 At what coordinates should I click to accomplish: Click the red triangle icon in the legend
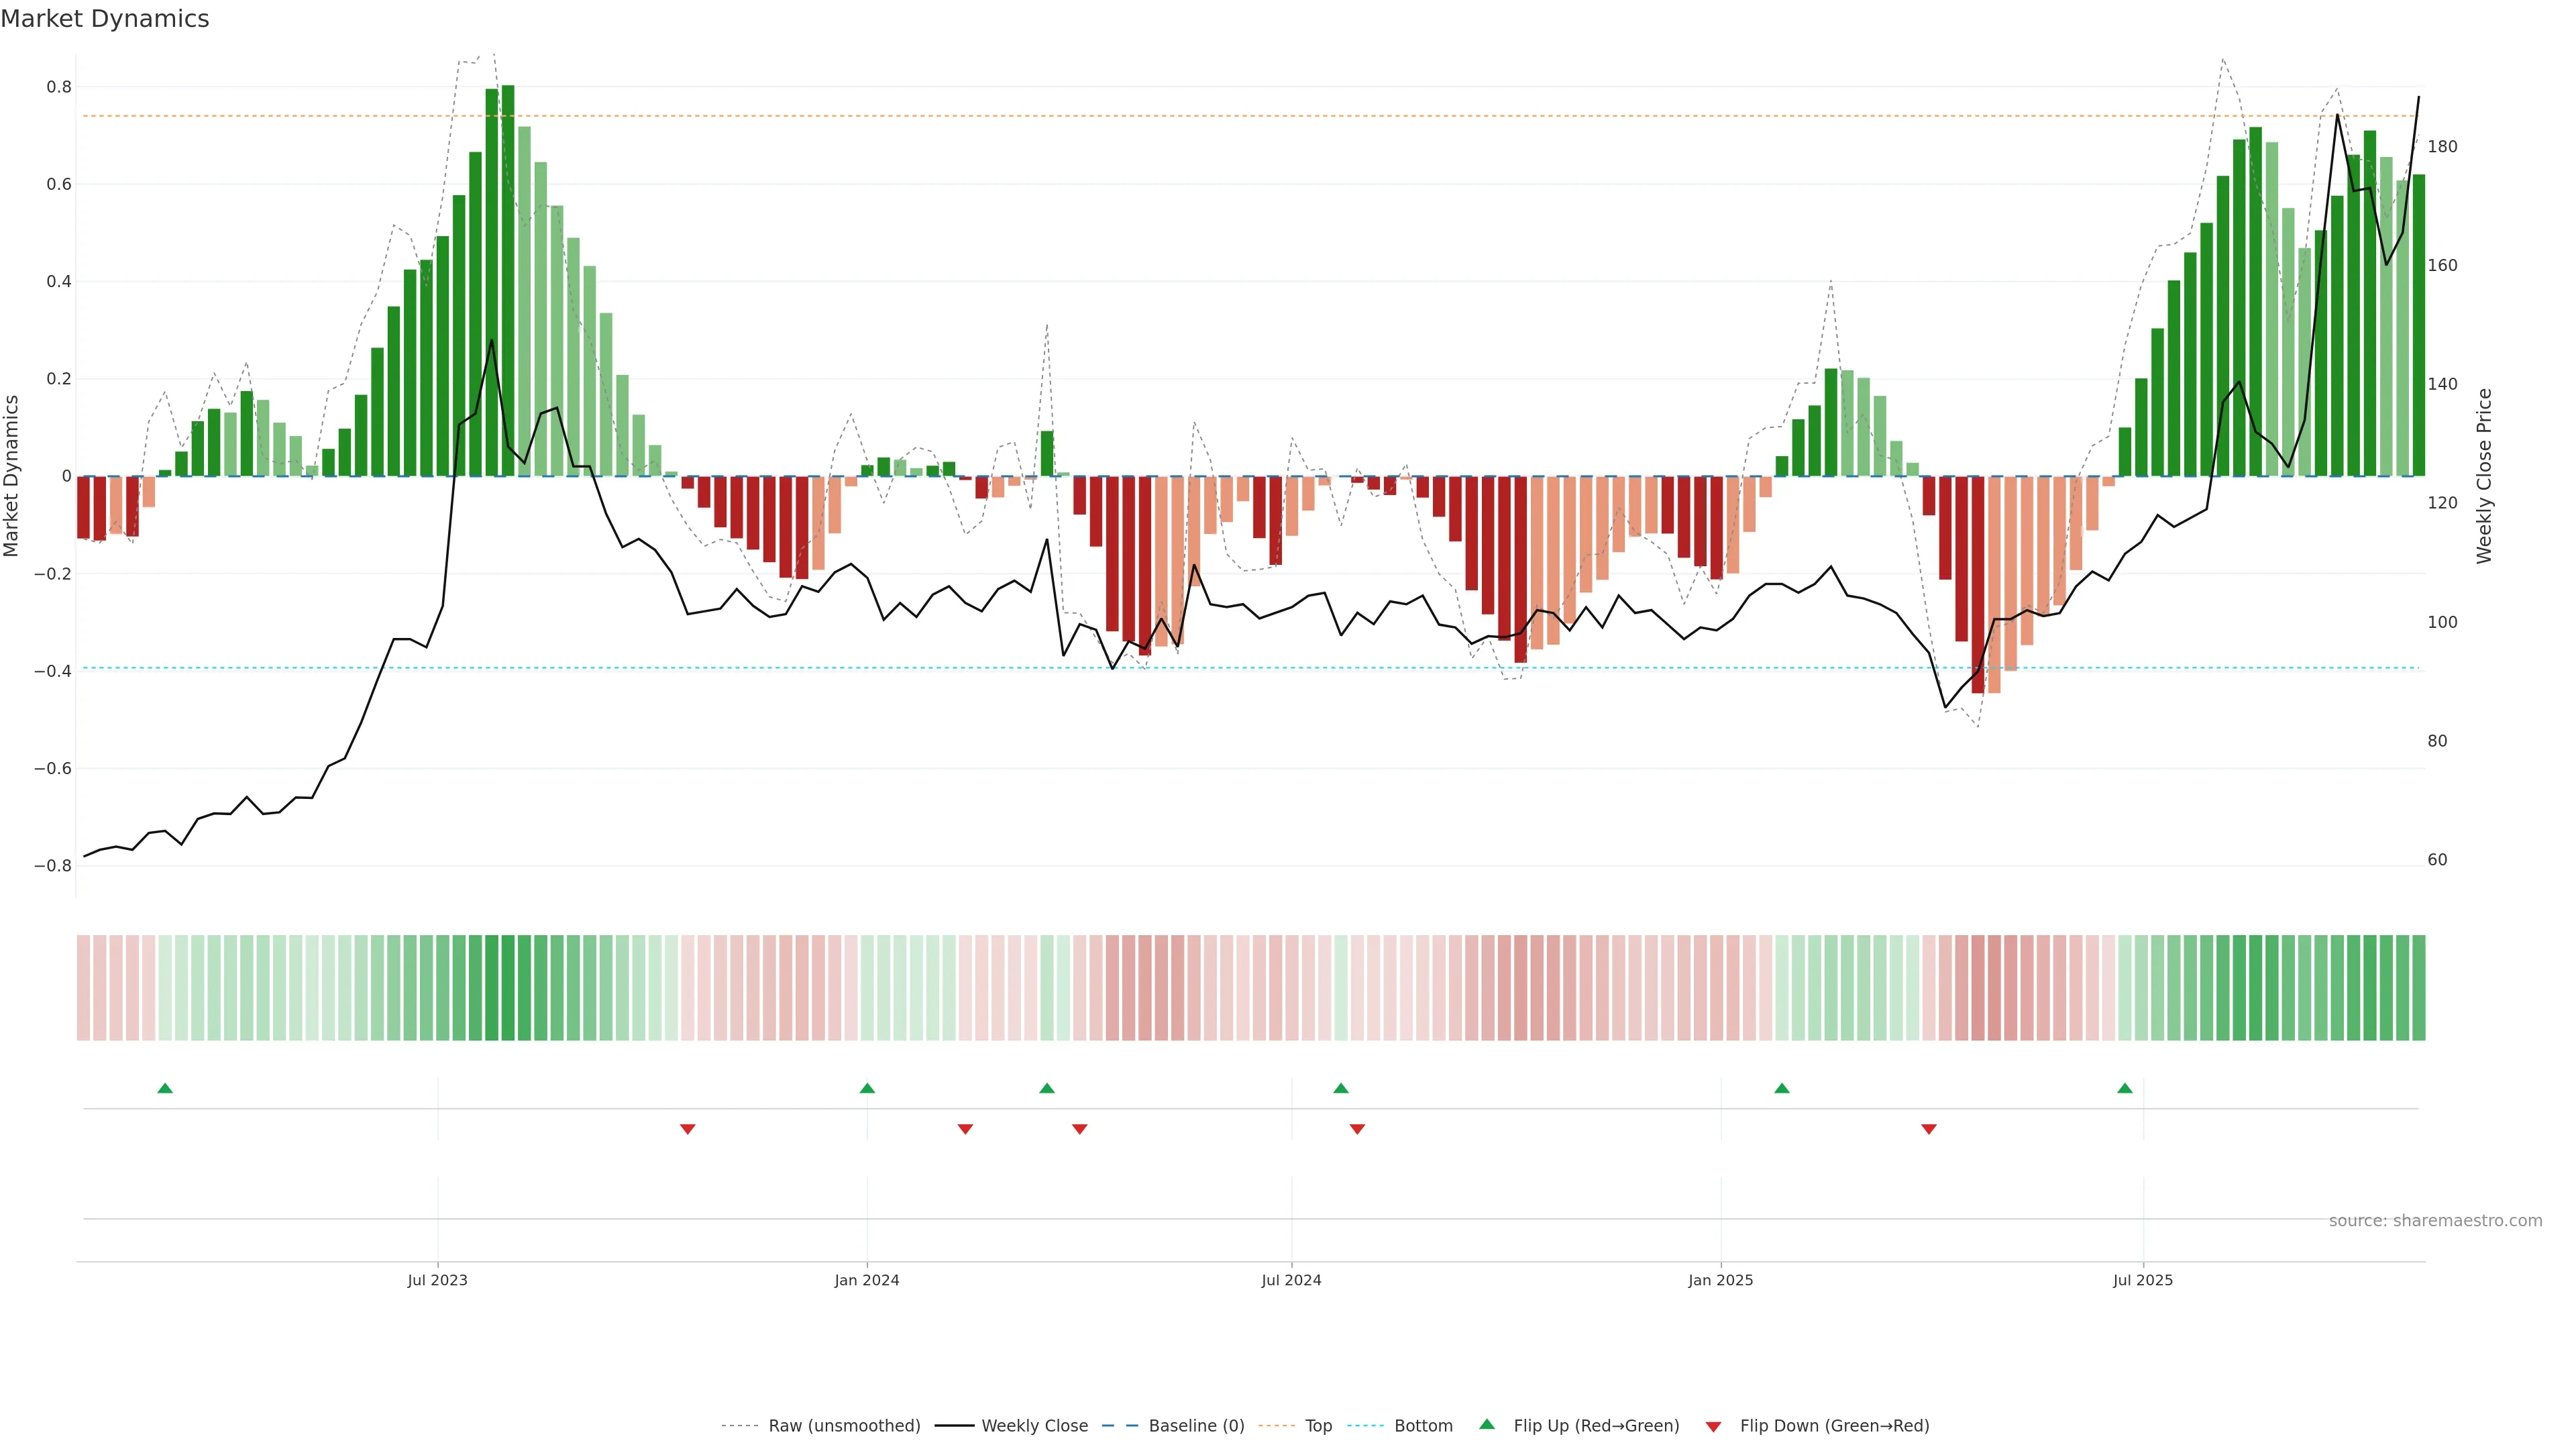[1713, 1427]
